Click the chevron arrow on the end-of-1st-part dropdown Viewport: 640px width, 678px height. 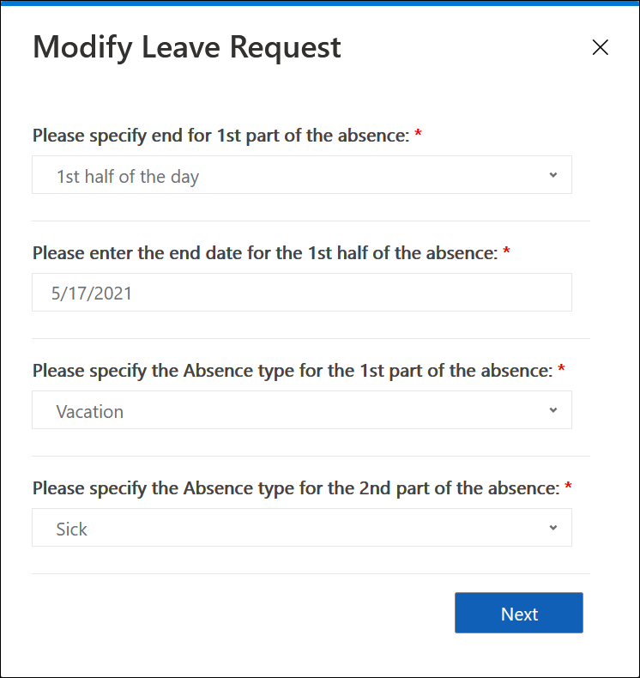553,175
